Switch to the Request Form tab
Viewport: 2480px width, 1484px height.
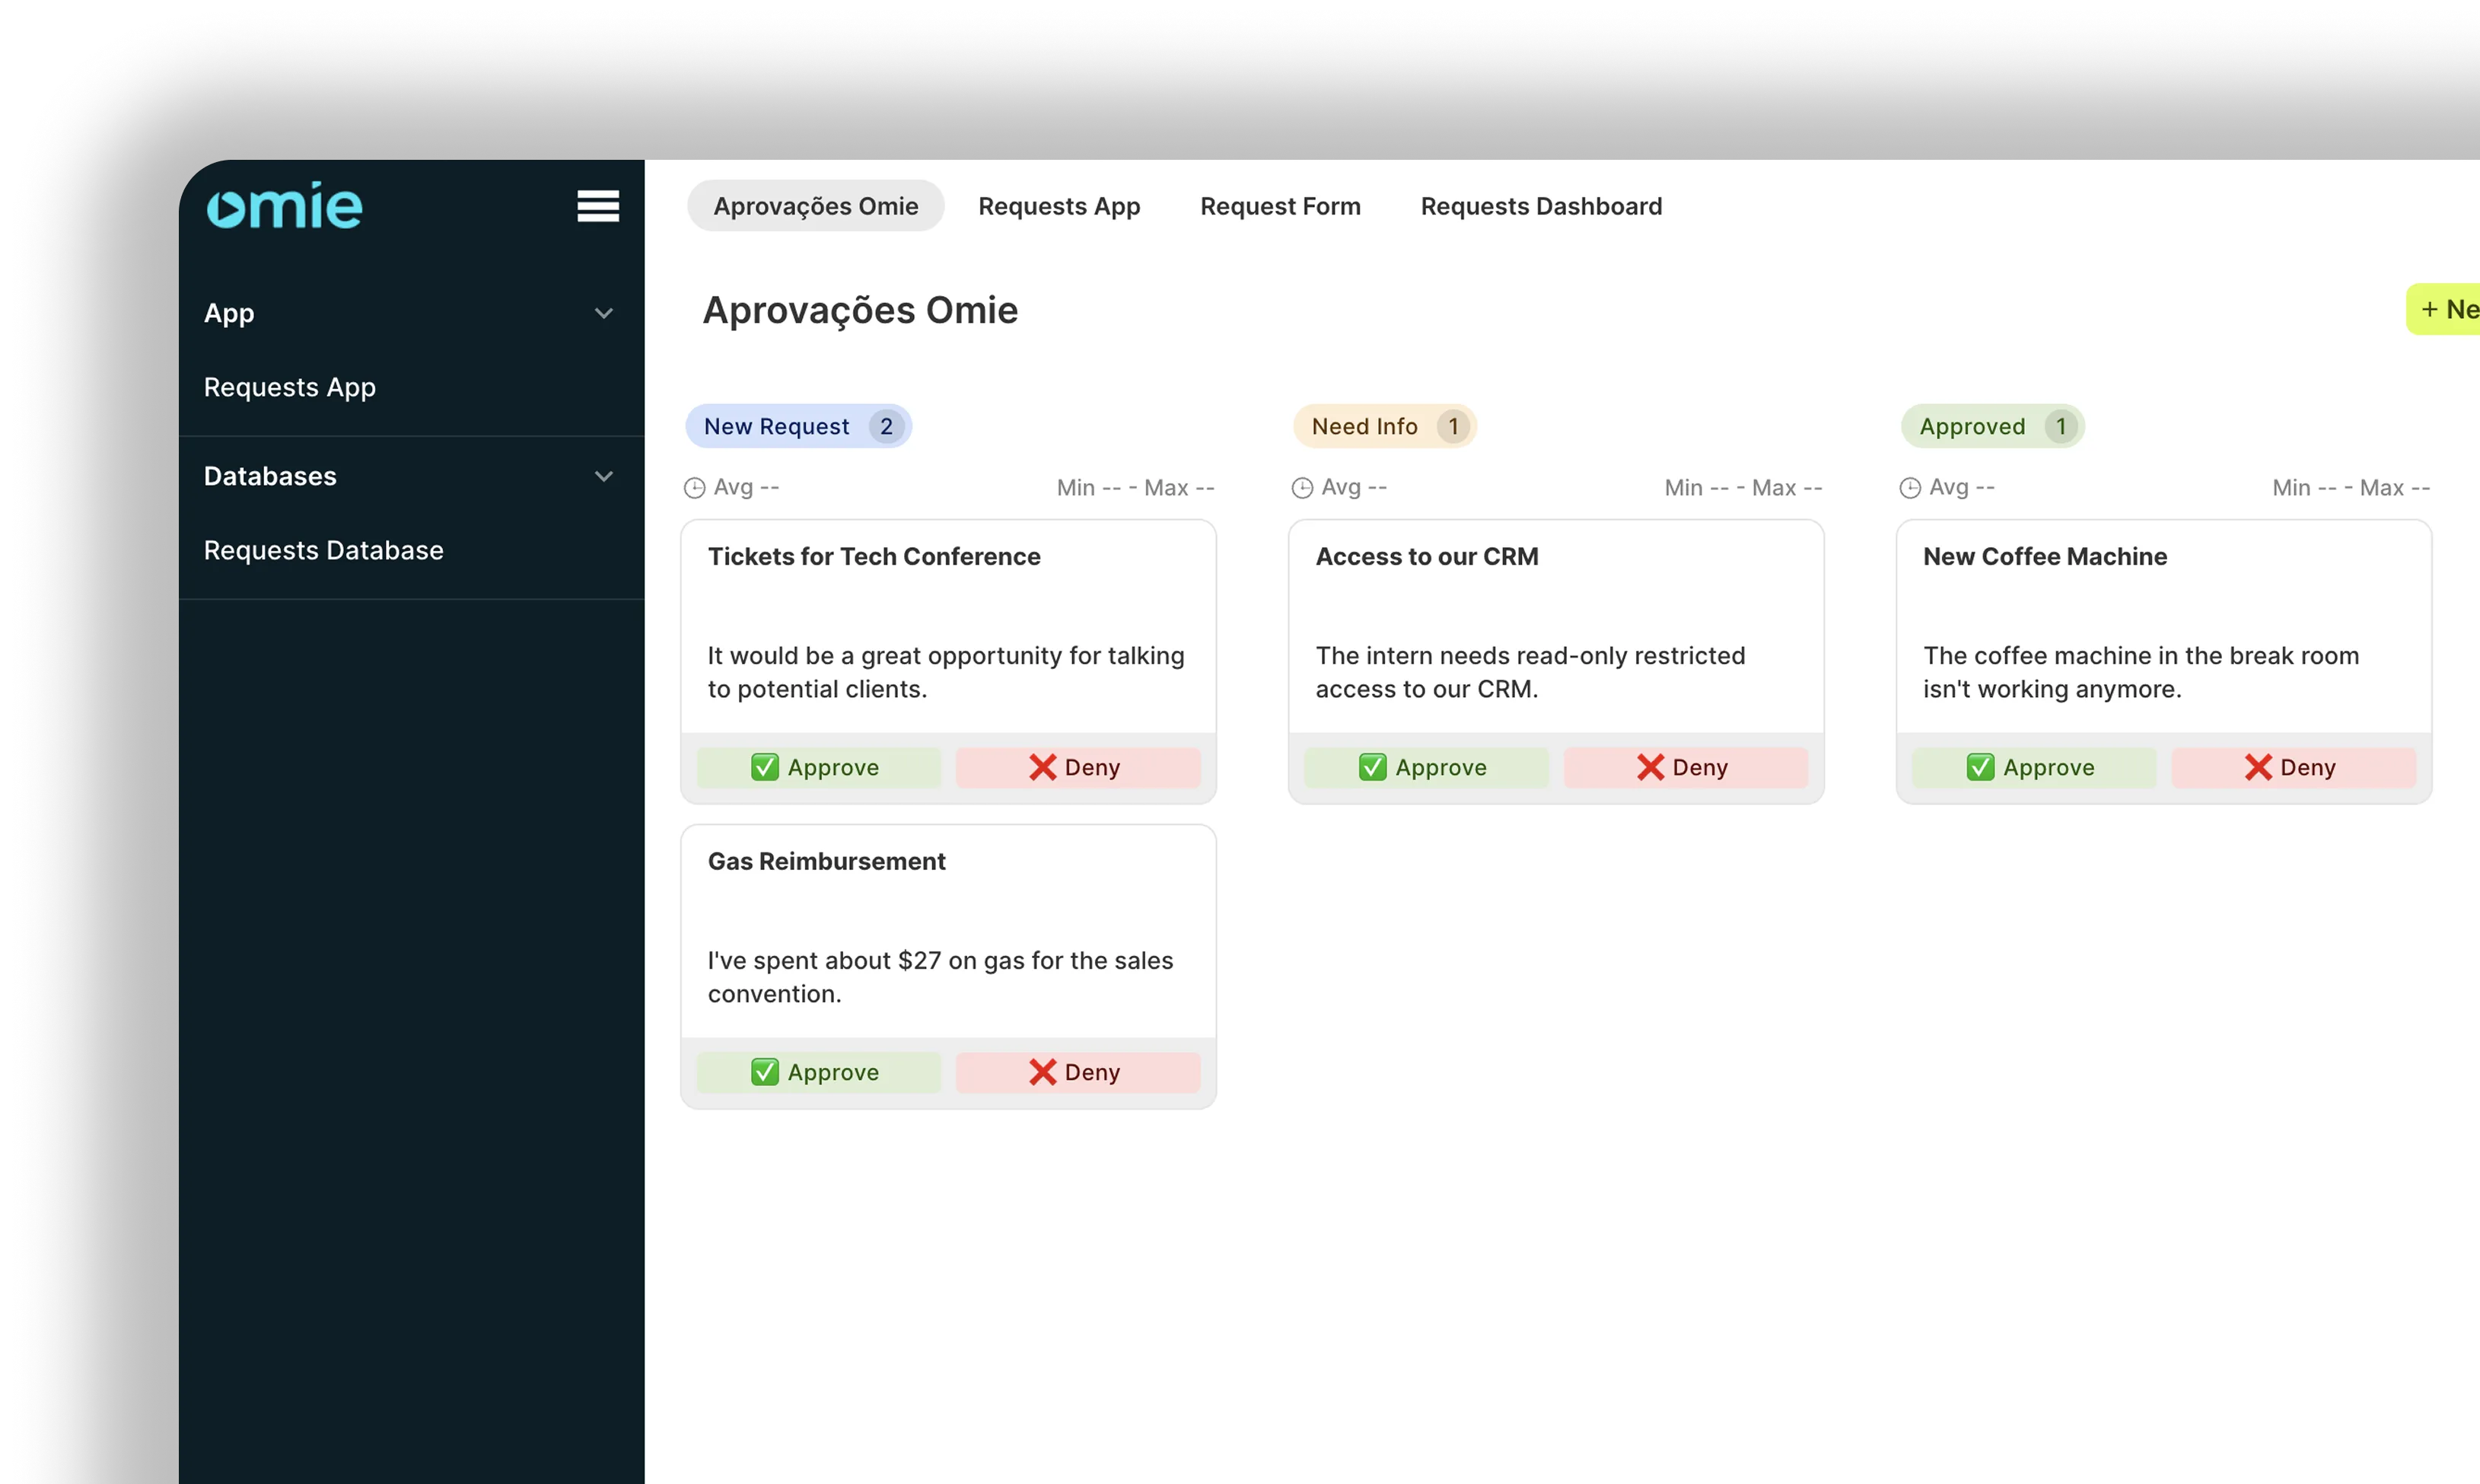[x=1281, y=206]
